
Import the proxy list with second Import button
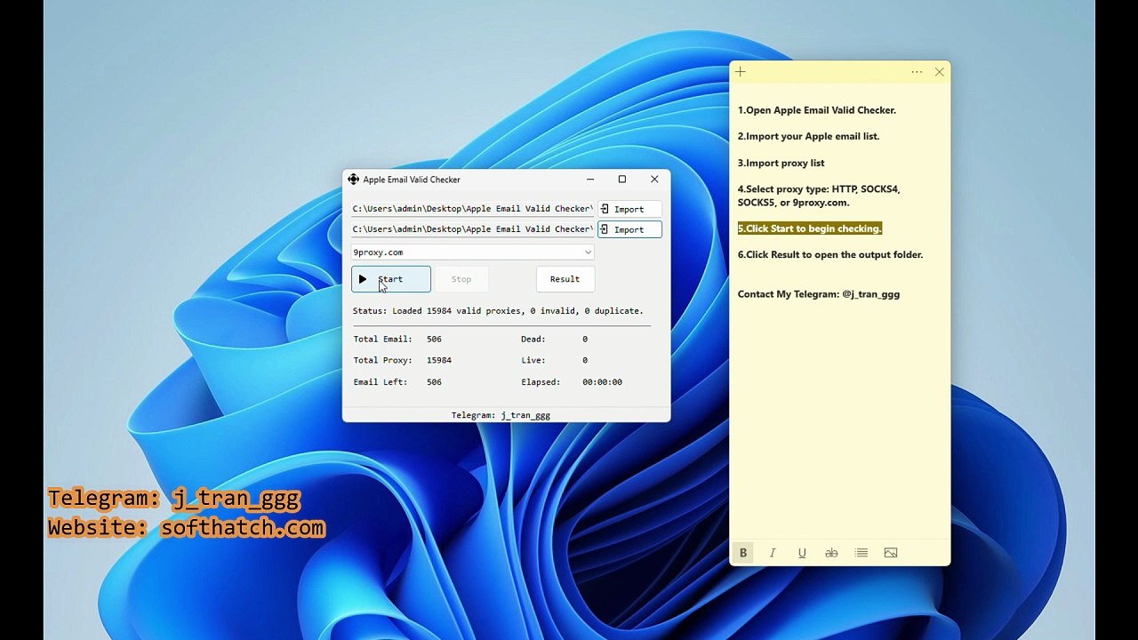tap(629, 229)
